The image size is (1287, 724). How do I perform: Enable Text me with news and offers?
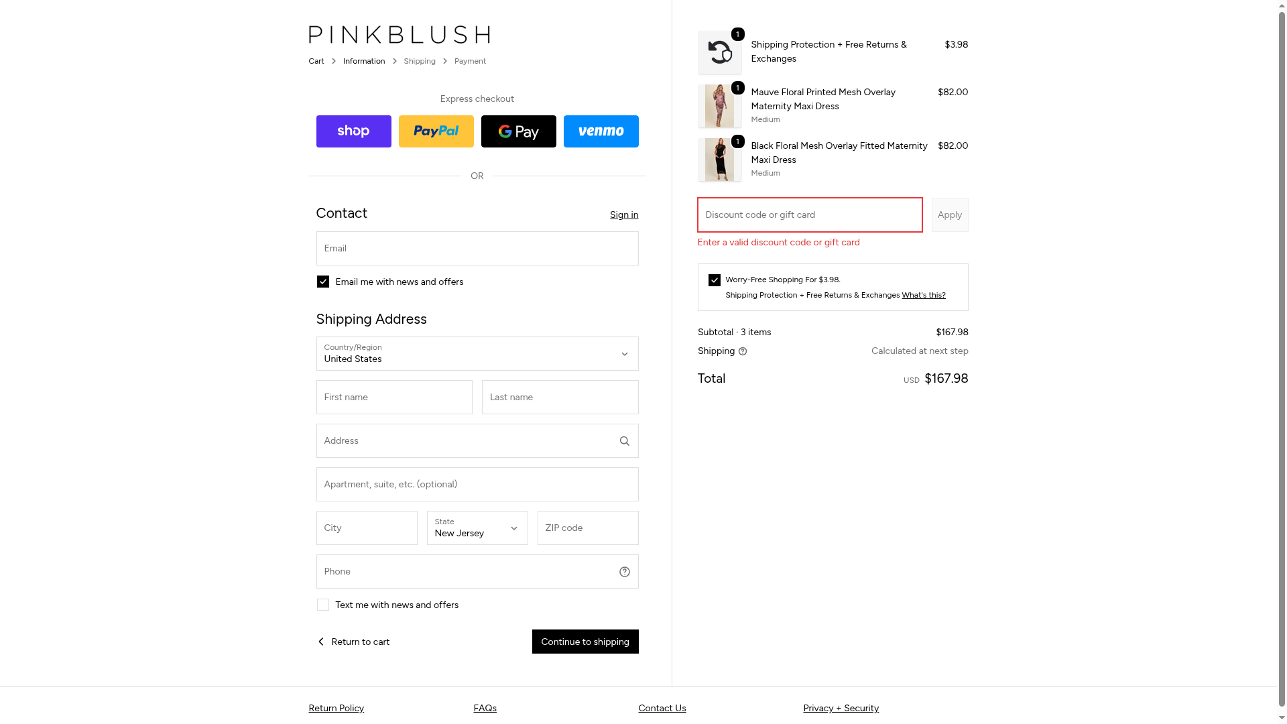click(323, 605)
